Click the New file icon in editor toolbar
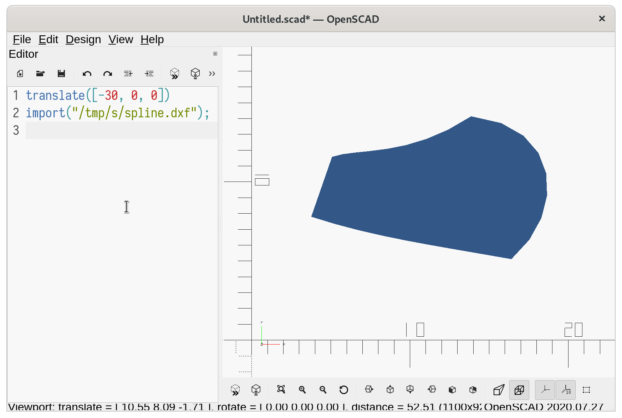This screenshot has height=418, width=622. tap(20, 74)
